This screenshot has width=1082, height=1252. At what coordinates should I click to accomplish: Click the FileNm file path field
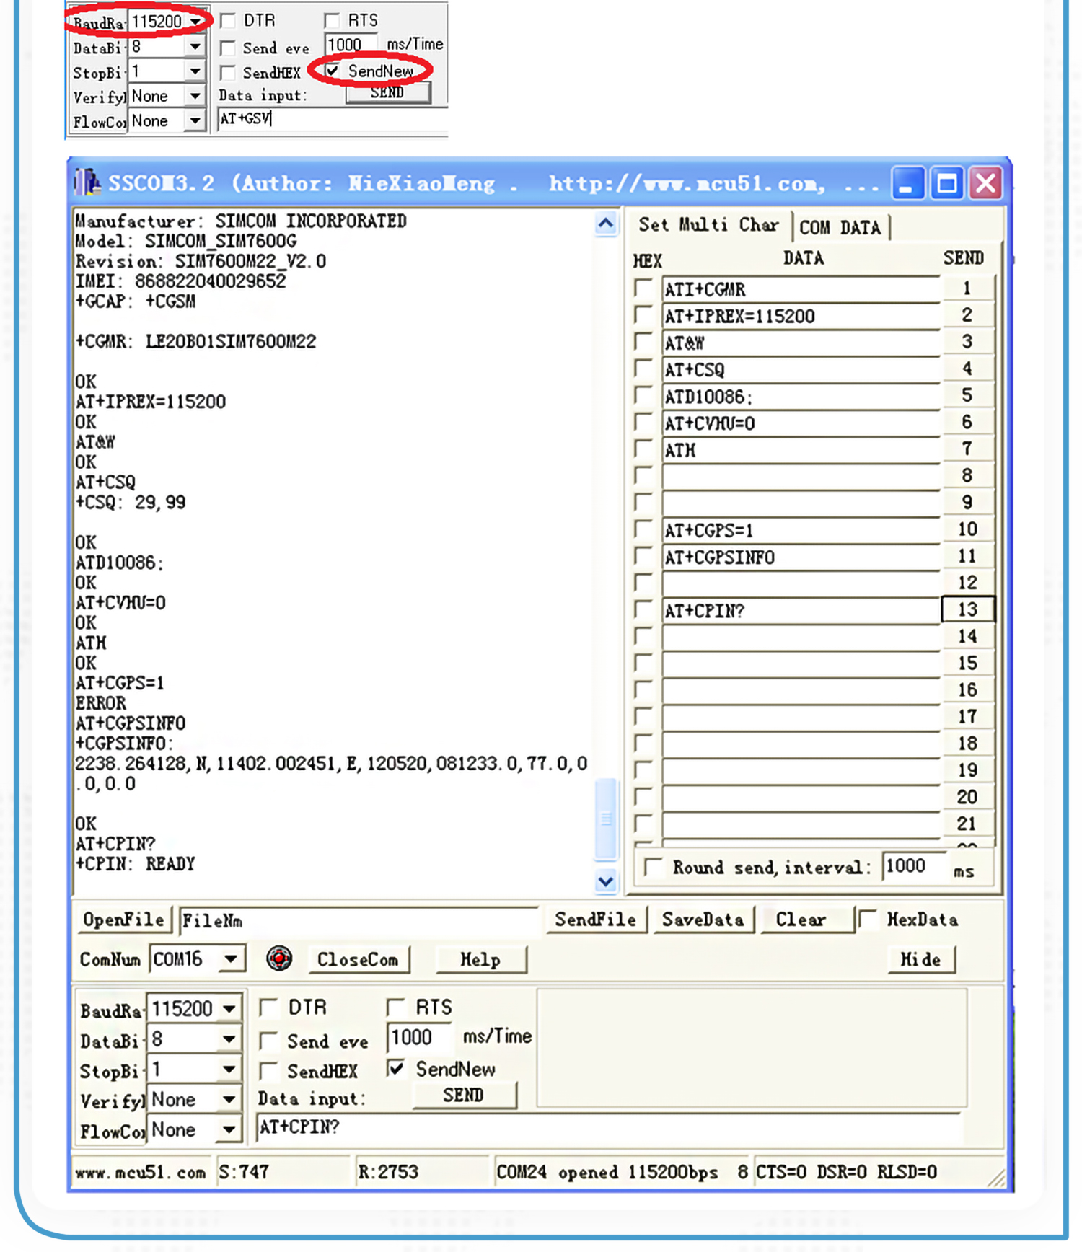coord(359,921)
